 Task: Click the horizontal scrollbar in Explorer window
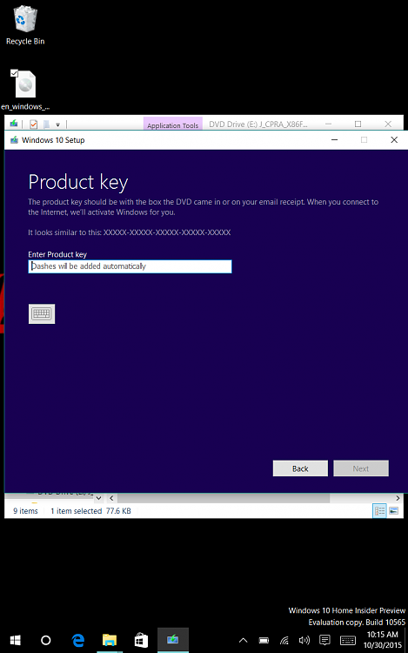click(224, 498)
